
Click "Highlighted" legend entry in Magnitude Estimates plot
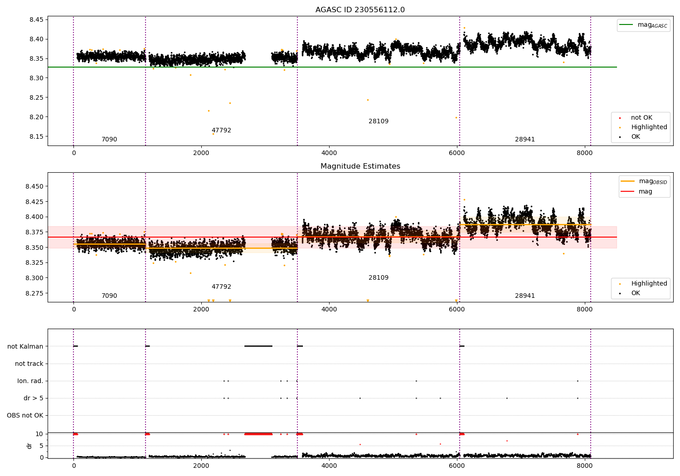[x=649, y=284]
